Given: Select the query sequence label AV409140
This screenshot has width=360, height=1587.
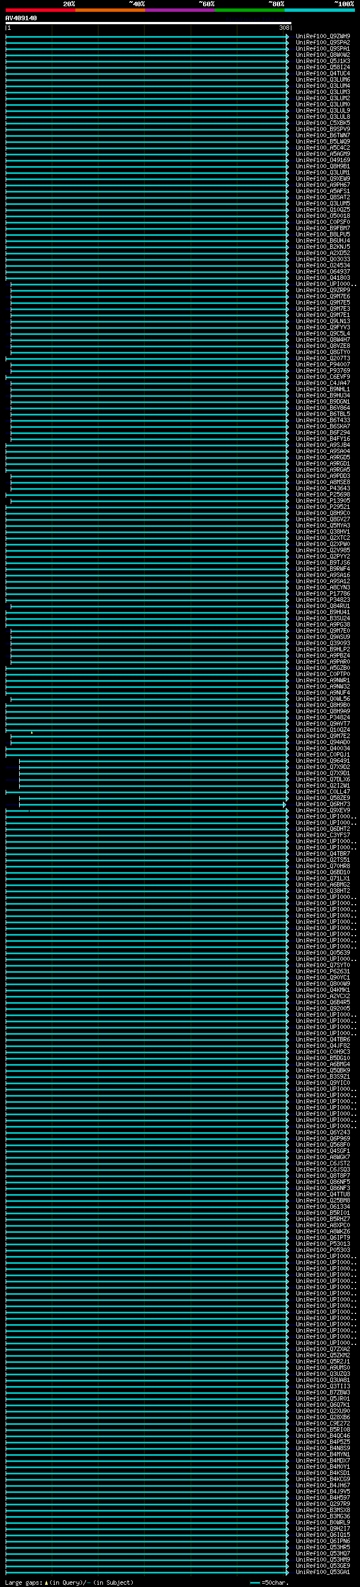Looking at the screenshot, I should coord(21,18).
